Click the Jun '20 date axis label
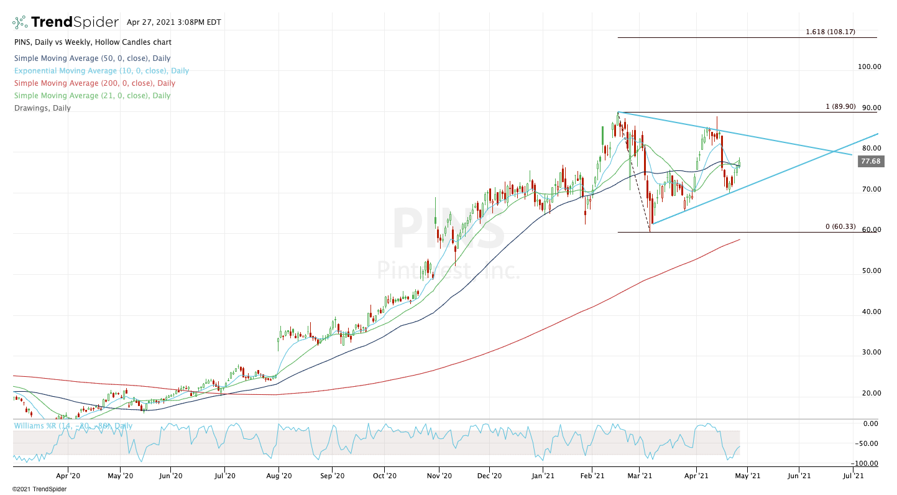The height and width of the screenshot is (495, 897). click(x=170, y=477)
